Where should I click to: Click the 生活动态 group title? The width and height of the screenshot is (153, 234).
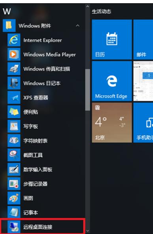(x=101, y=12)
